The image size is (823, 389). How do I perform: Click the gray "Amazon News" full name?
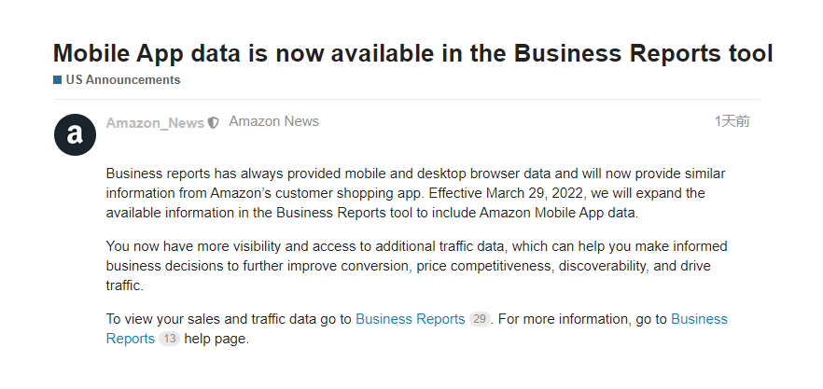(x=273, y=121)
